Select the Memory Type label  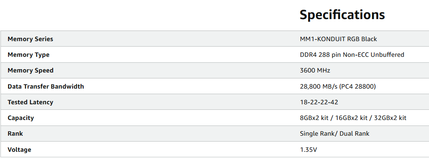pyautogui.click(x=28, y=55)
